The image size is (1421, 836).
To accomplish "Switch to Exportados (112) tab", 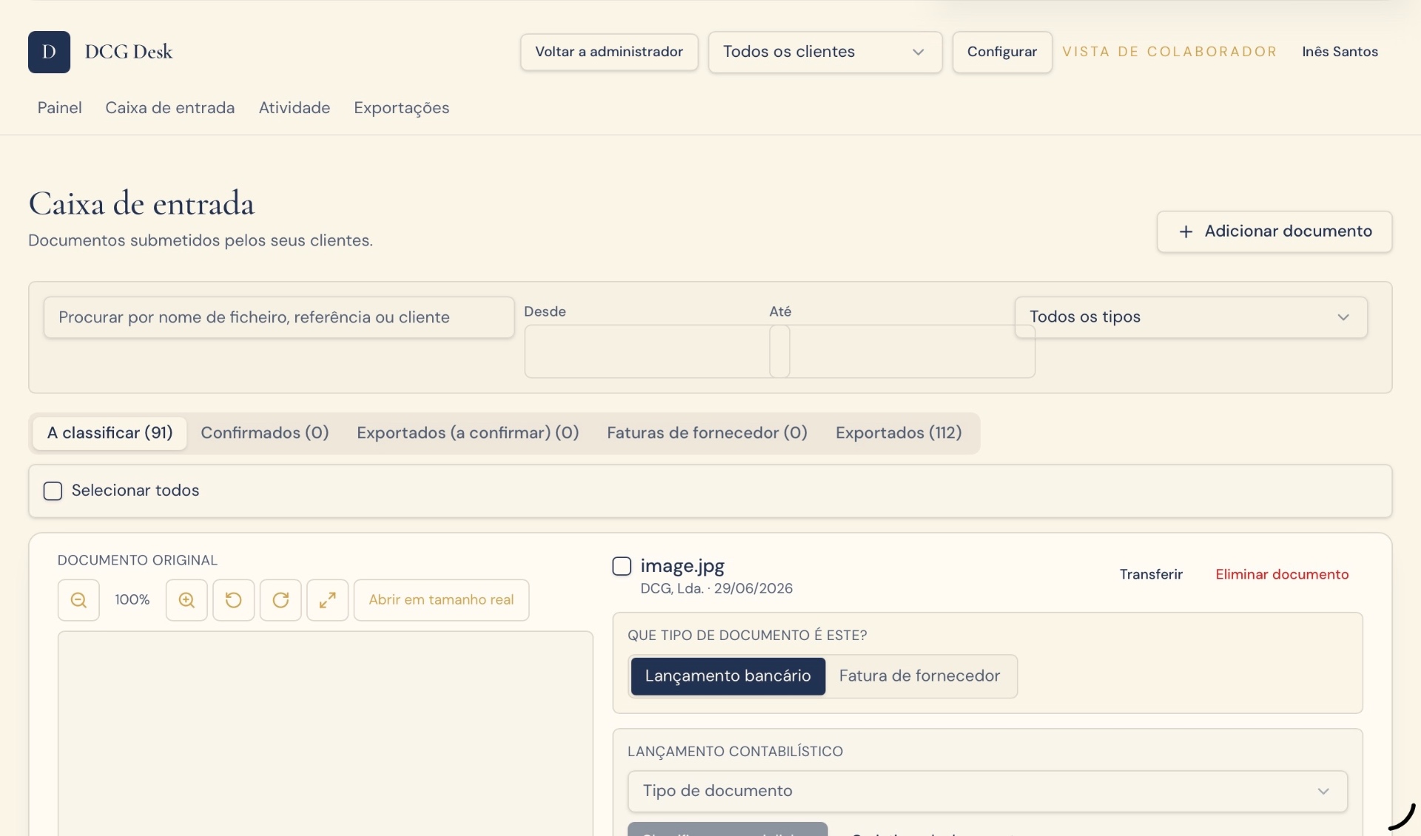I will 898,433.
